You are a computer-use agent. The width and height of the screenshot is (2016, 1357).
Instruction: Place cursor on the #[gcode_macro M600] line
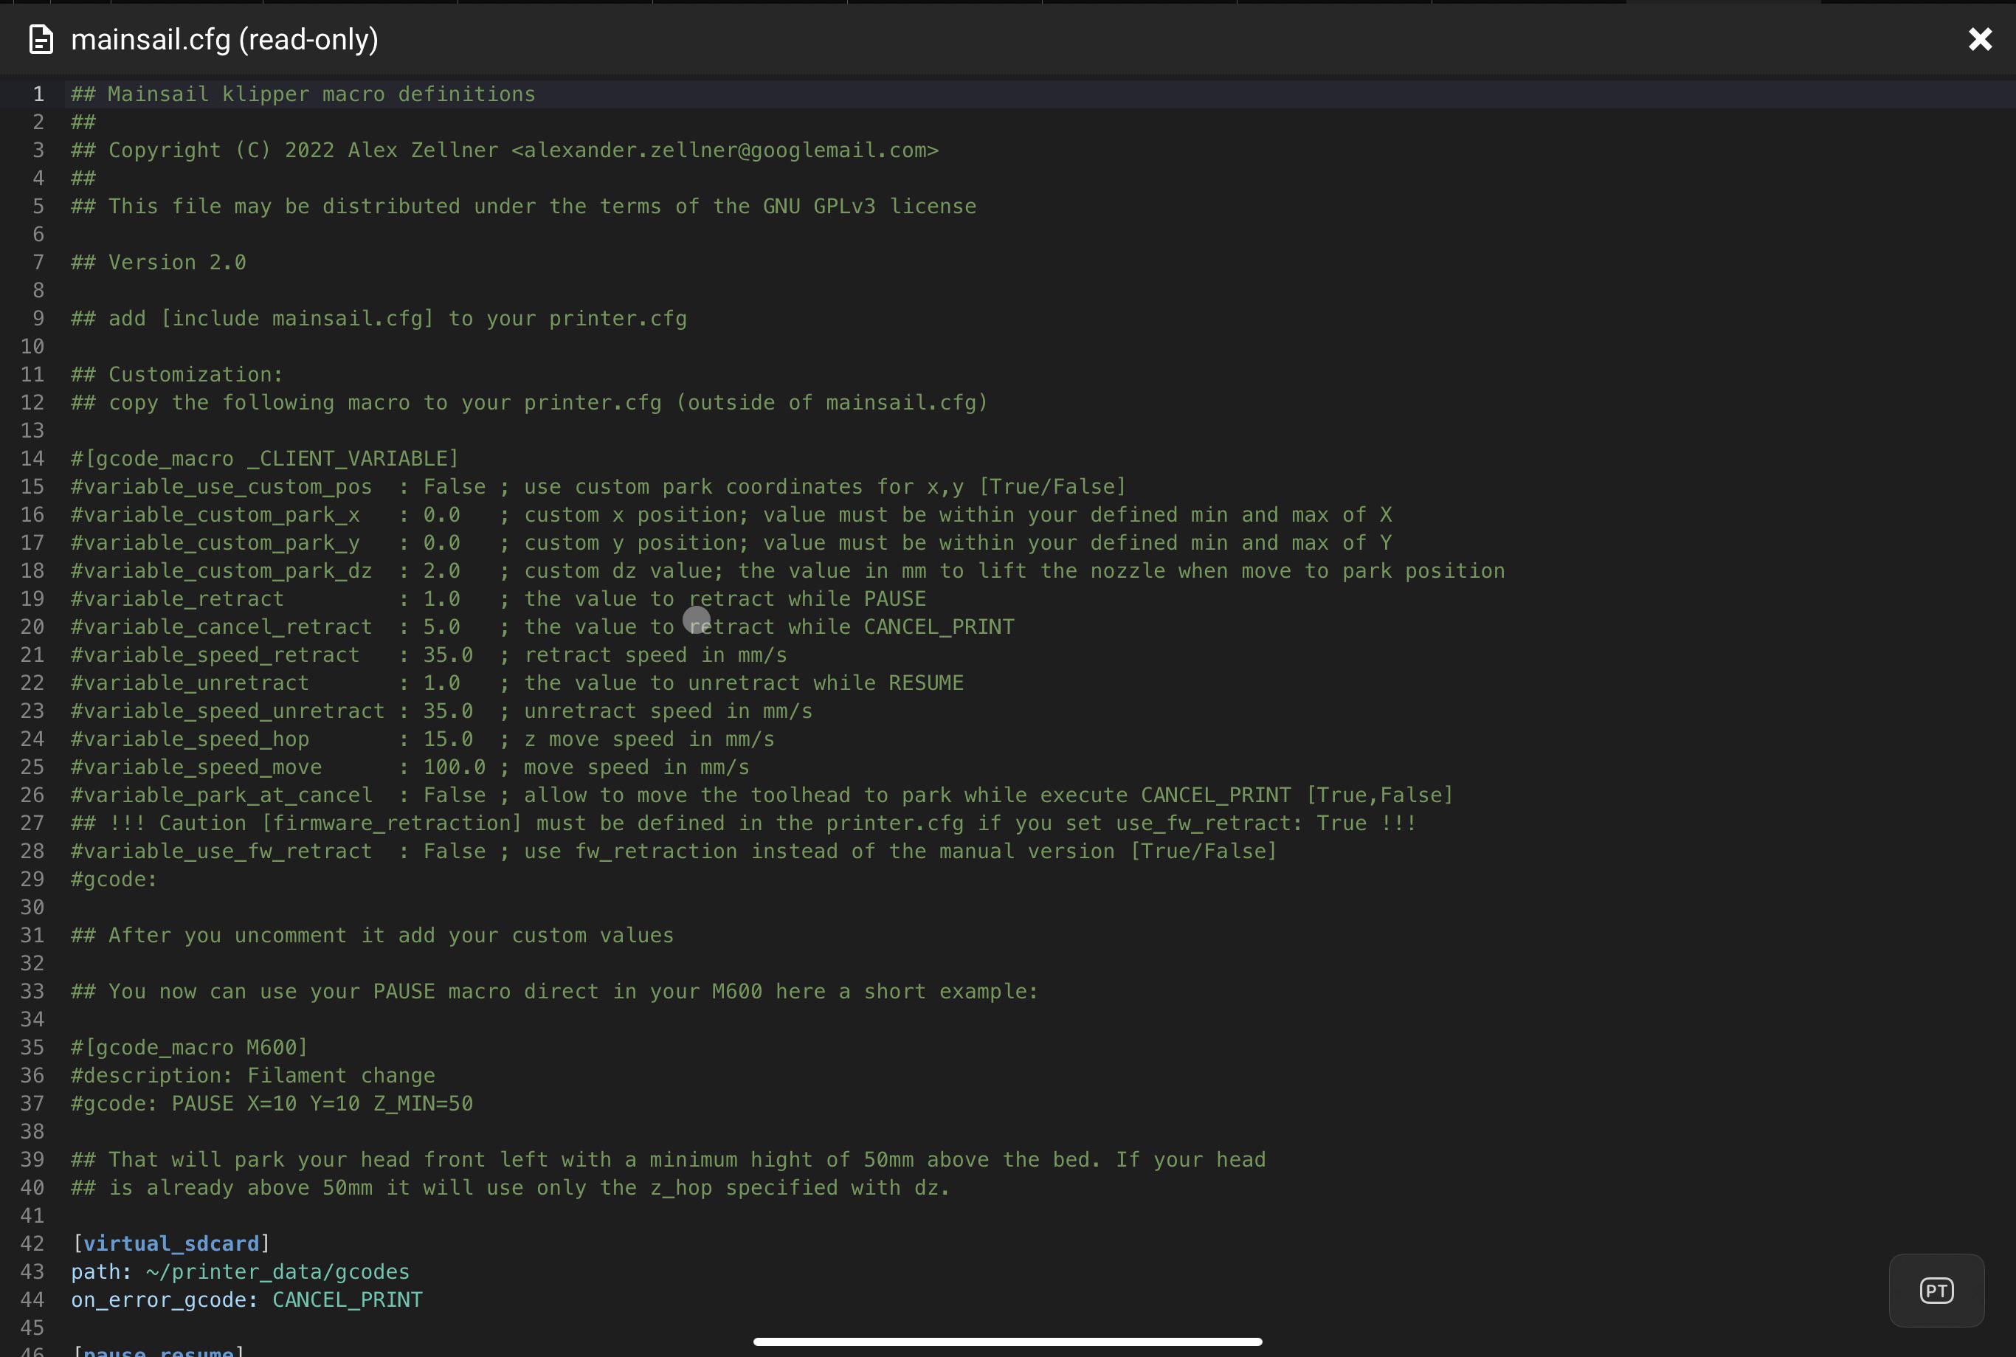pyautogui.click(x=190, y=1047)
